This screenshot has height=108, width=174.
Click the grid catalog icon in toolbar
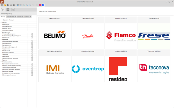tap(2, 5)
